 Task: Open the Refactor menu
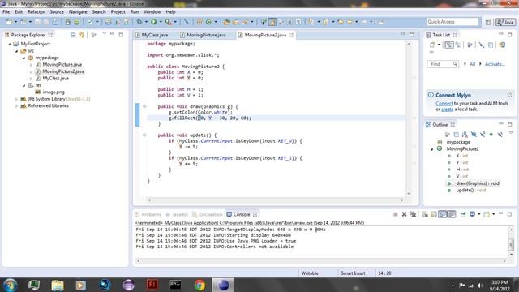pyautogui.click(x=36, y=11)
